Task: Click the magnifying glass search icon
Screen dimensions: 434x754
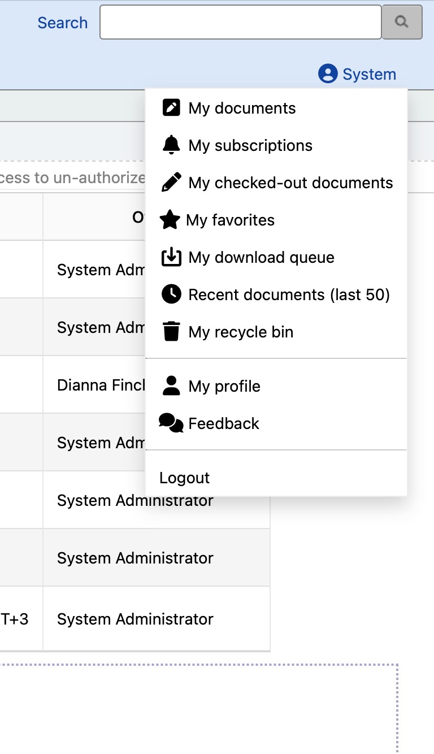Action: pos(402,22)
